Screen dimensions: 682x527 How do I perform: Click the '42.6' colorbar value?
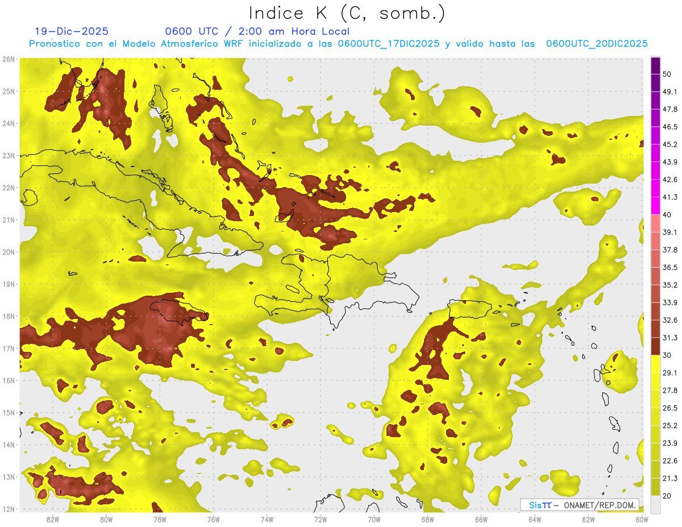pyautogui.click(x=669, y=180)
